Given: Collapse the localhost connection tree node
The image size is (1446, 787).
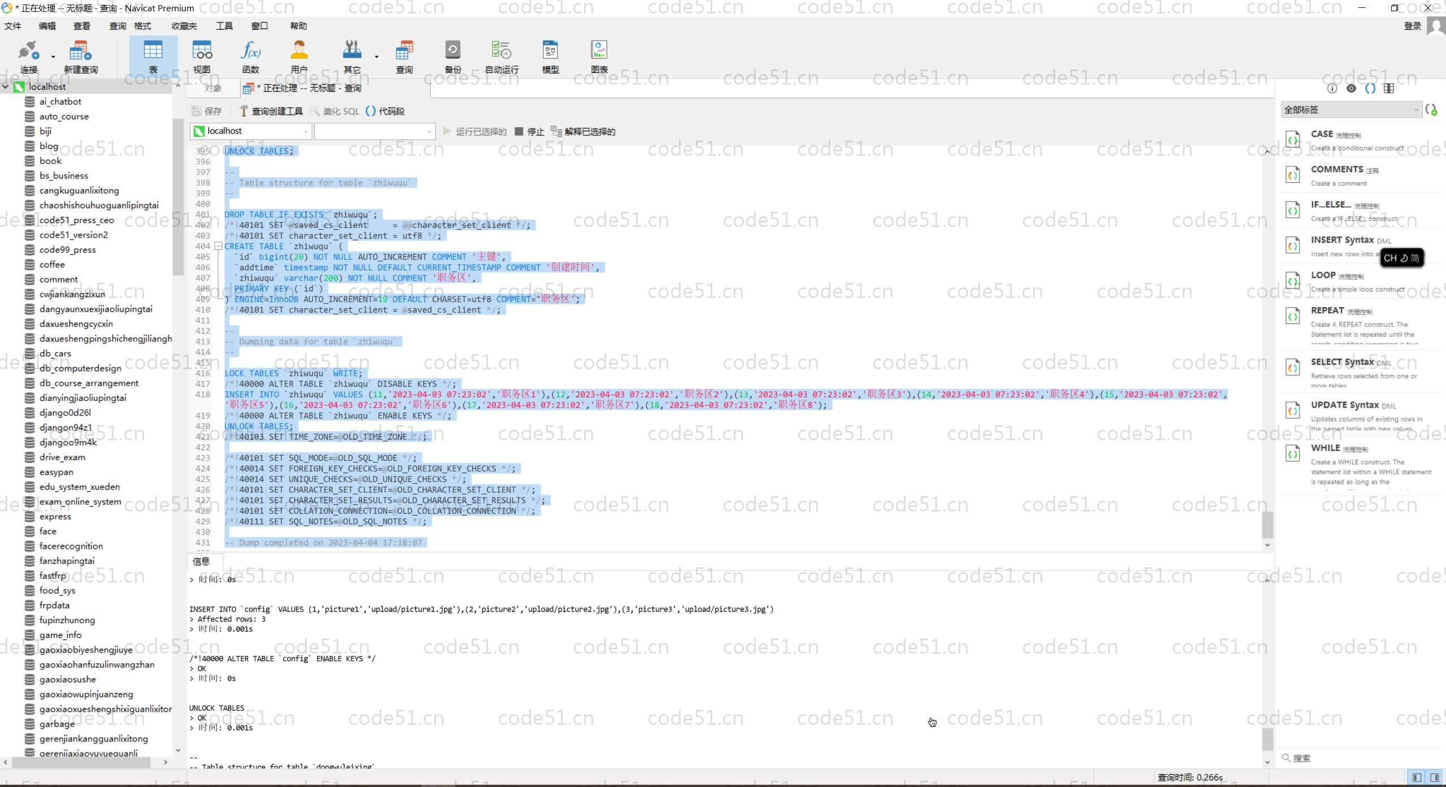Looking at the screenshot, I should pyautogui.click(x=6, y=86).
